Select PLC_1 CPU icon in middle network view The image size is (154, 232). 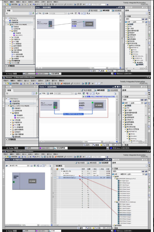(55, 105)
